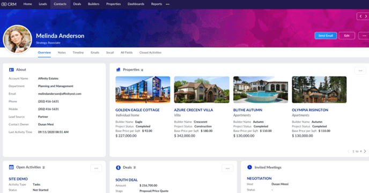Click the Send Email button
This screenshot has width=369, height=193.
click(326, 36)
